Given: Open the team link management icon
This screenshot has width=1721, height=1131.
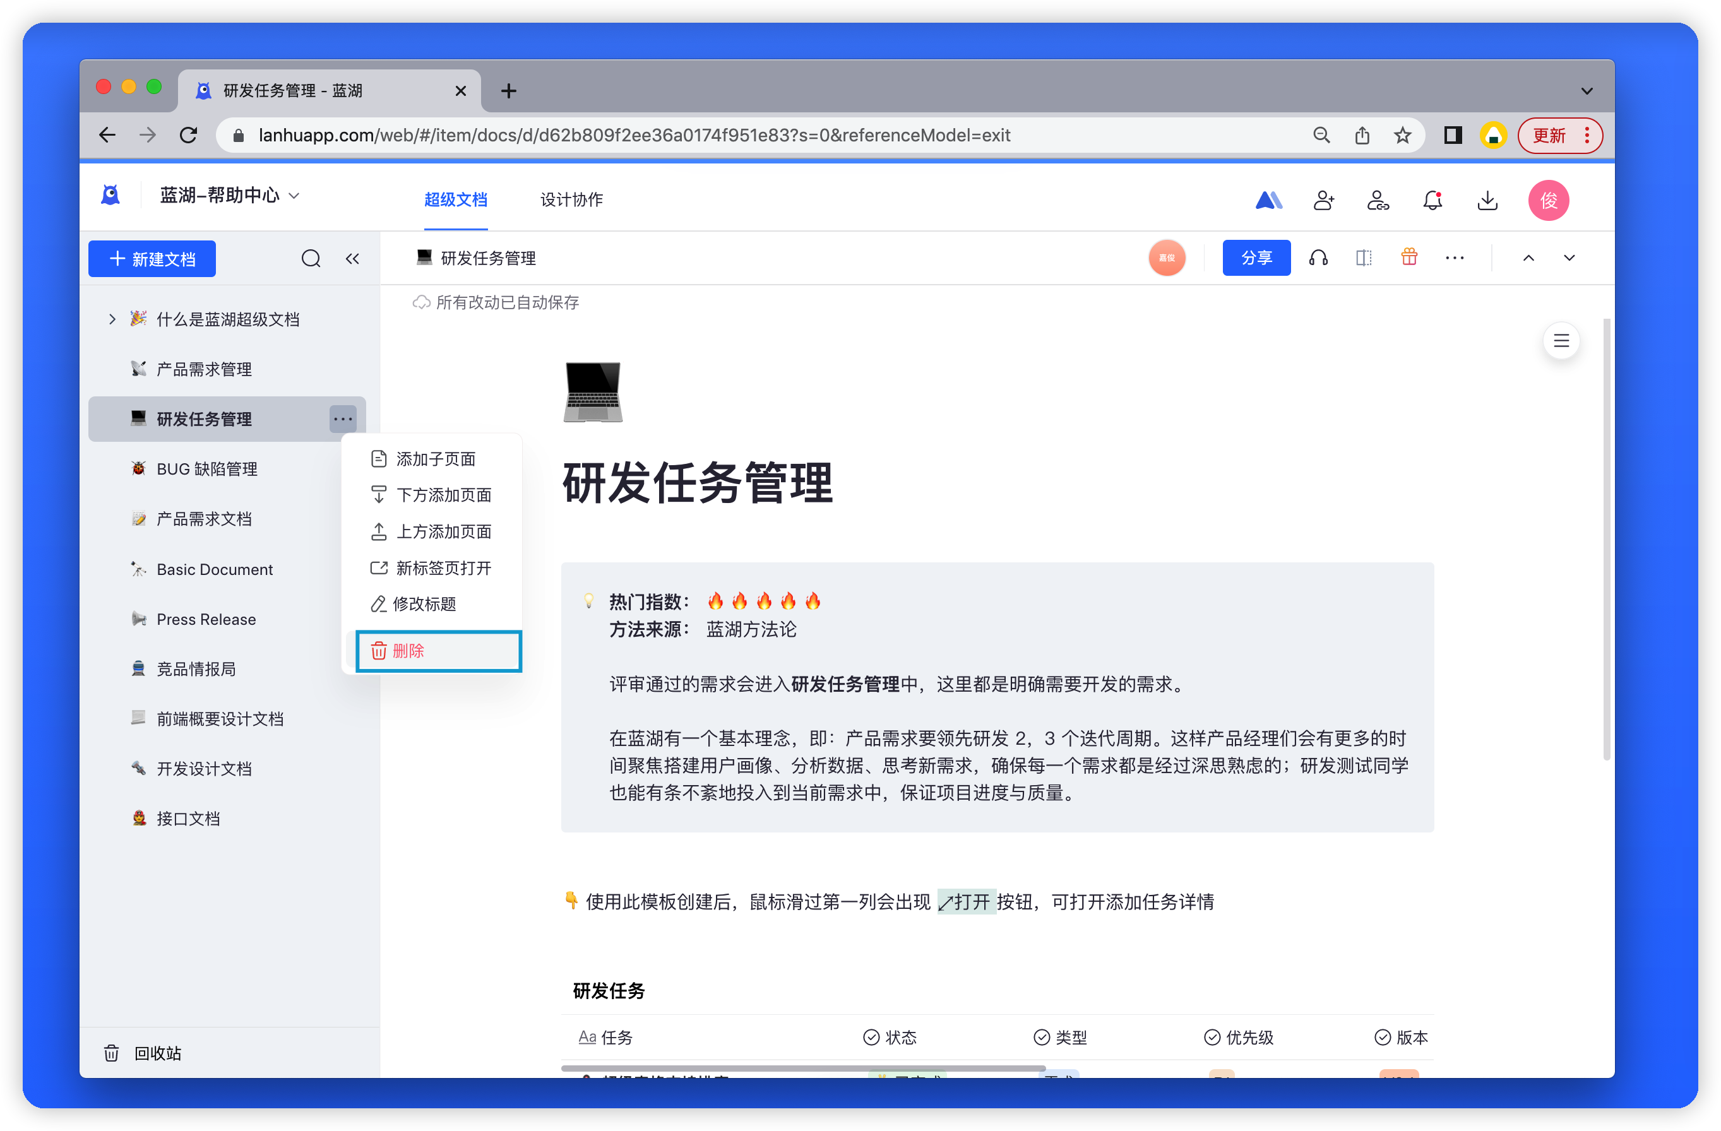Looking at the screenshot, I should click(x=1378, y=200).
